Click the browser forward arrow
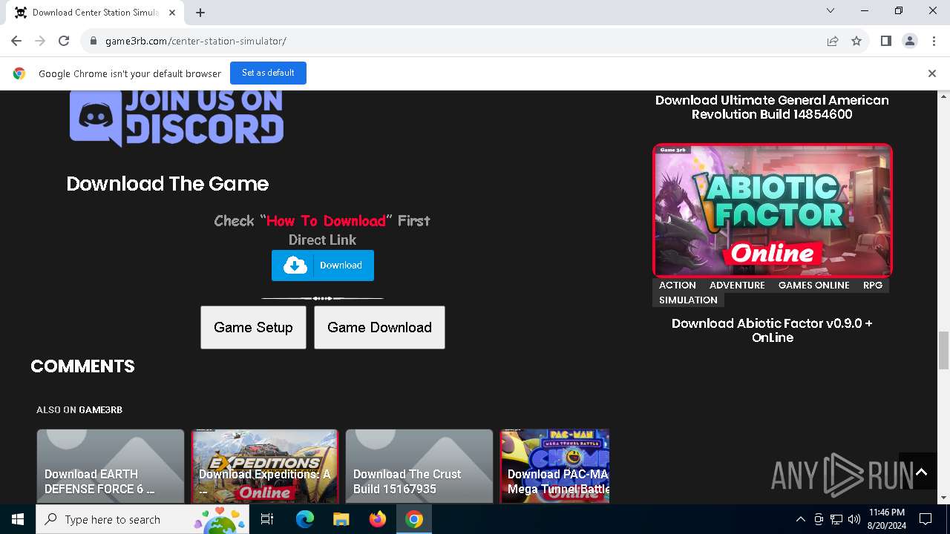Screen dimensions: 950x534 pos(40,41)
